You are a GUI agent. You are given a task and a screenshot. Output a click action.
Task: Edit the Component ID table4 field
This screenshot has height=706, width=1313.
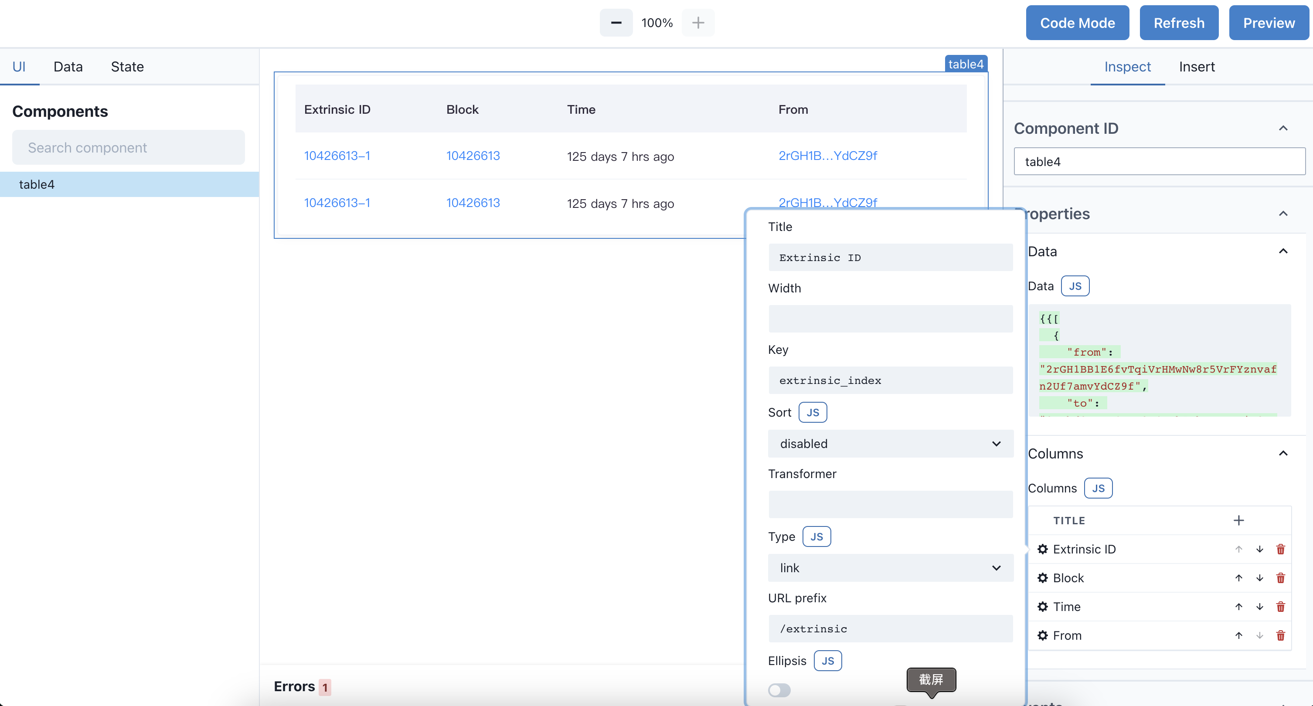click(1159, 162)
